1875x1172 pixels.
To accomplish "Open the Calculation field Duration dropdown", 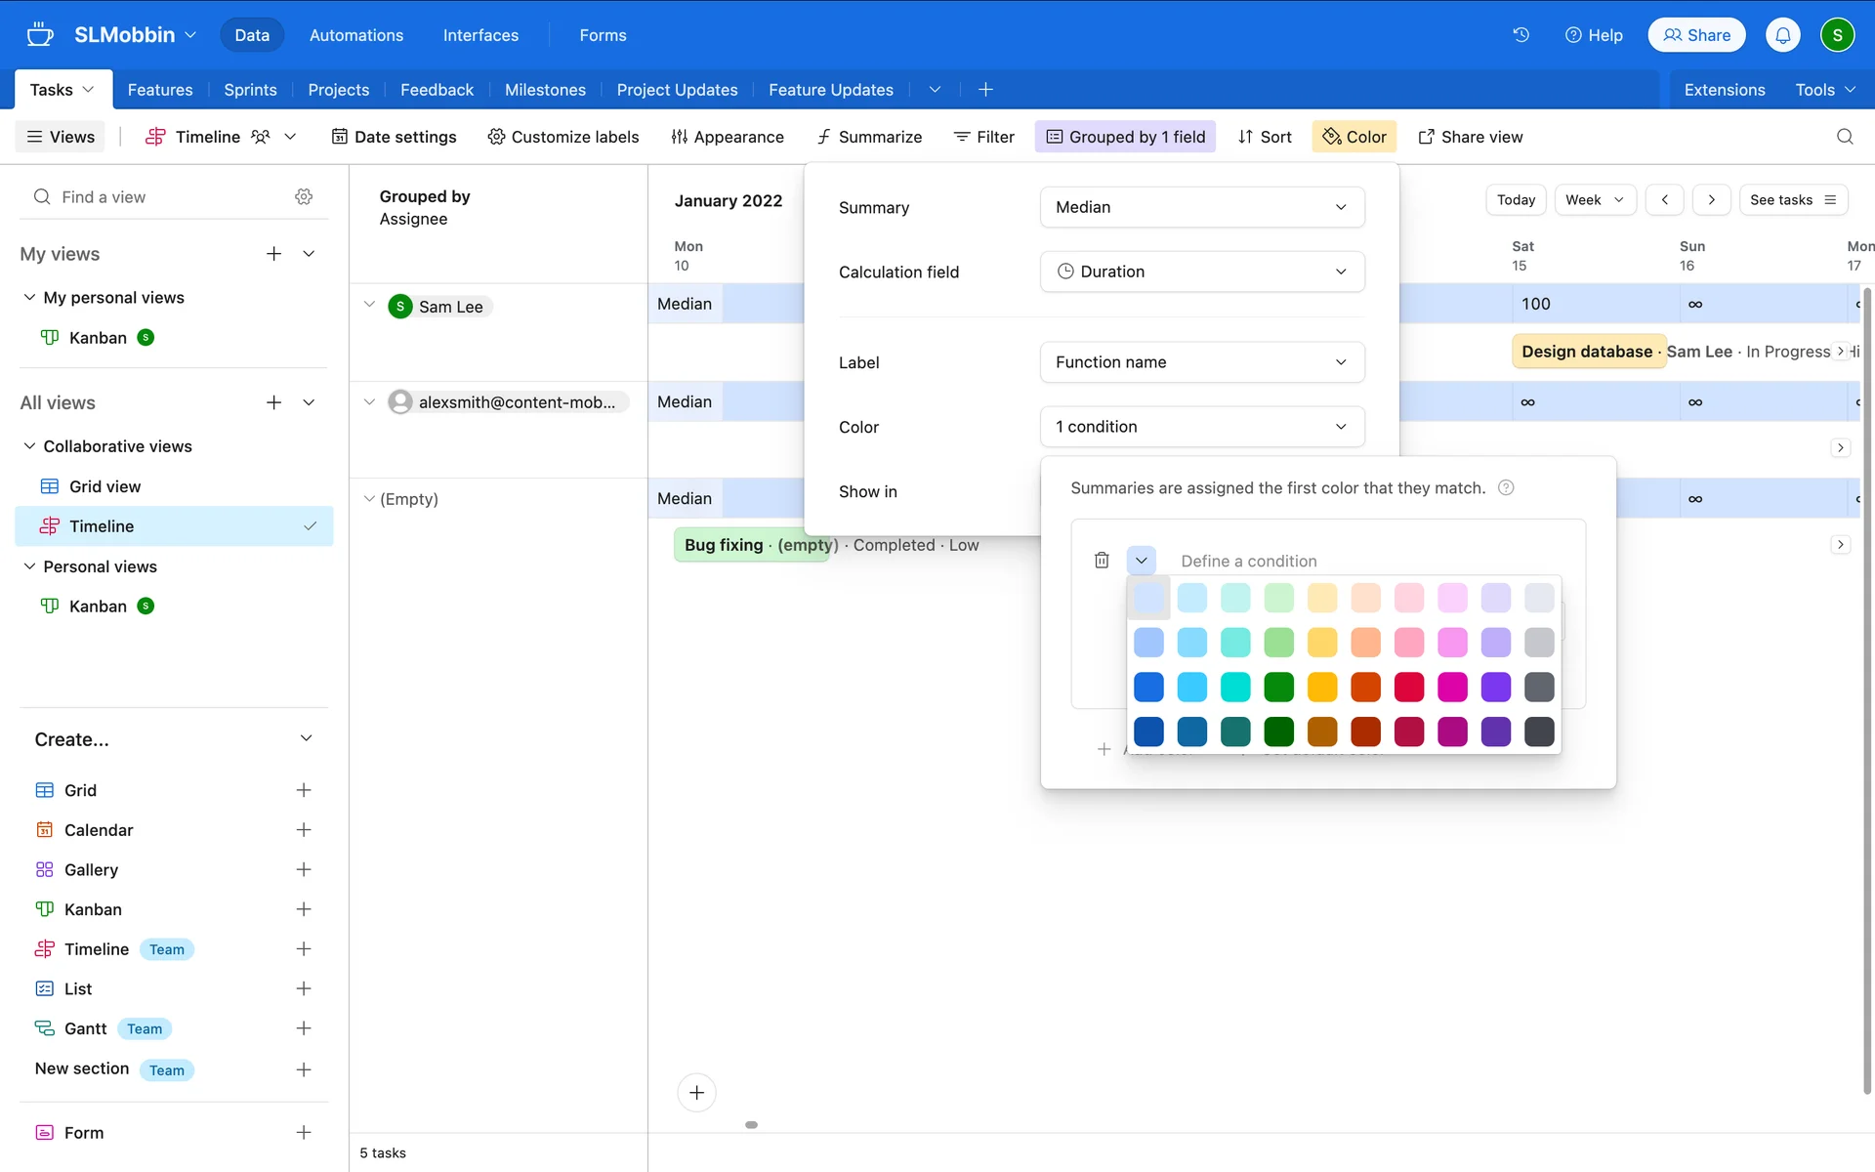I will (1201, 272).
